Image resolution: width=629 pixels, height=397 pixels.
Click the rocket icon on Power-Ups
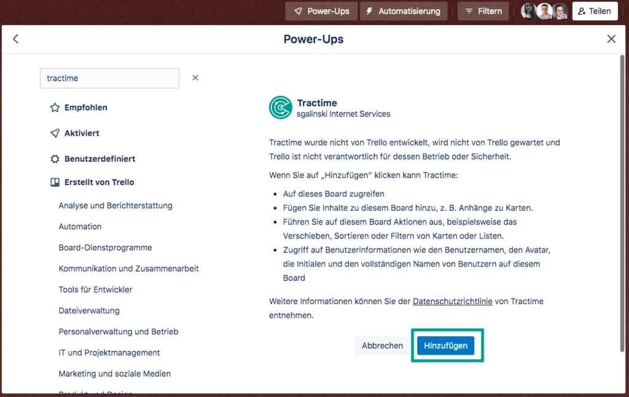coord(299,10)
